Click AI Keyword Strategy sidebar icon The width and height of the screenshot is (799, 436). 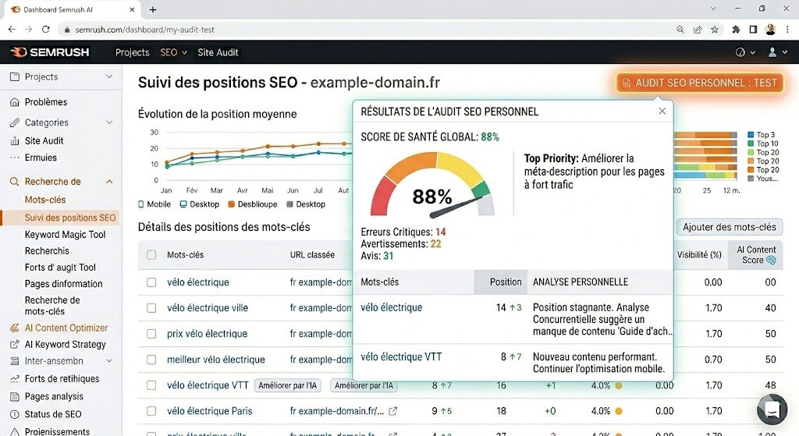(x=15, y=345)
